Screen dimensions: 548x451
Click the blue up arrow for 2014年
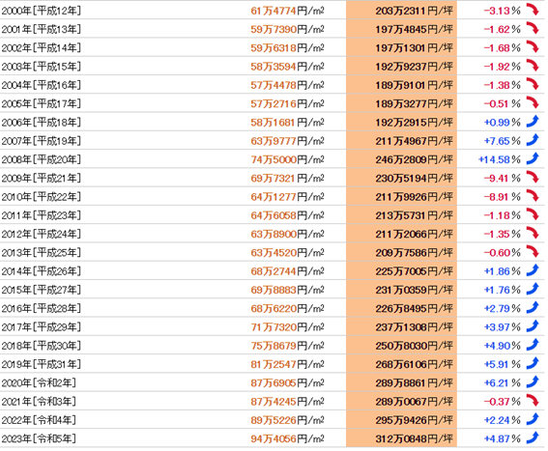[533, 270]
